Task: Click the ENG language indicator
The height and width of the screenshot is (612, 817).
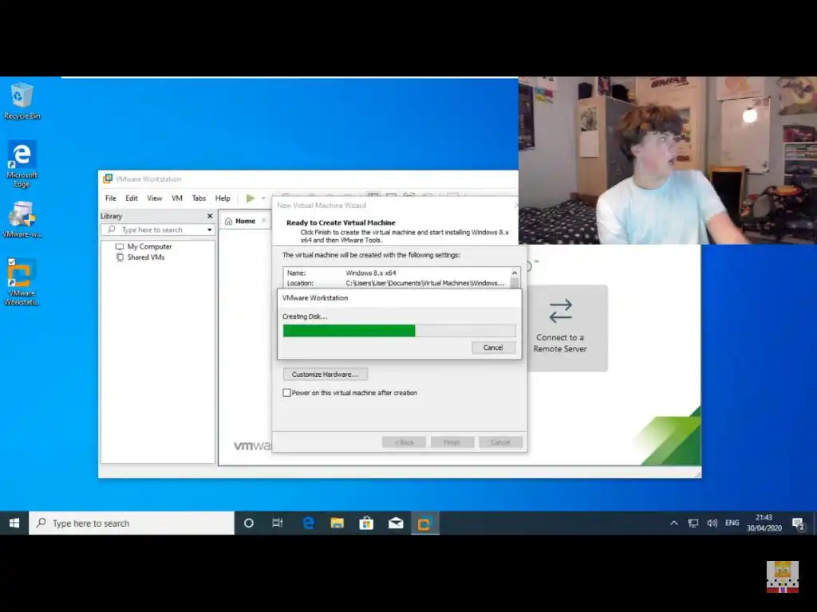Action: coord(732,523)
